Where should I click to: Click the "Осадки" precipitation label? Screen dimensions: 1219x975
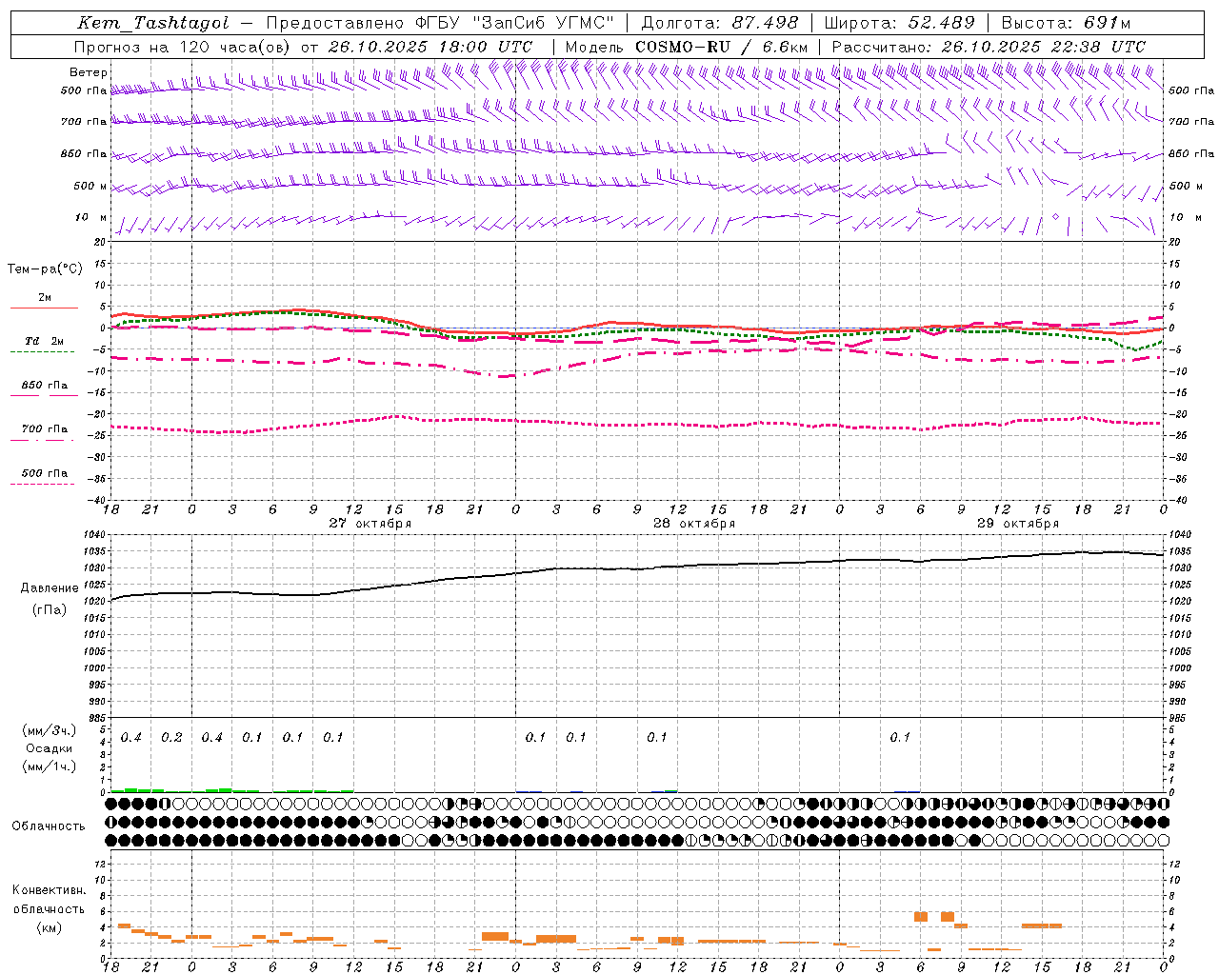point(50,748)
